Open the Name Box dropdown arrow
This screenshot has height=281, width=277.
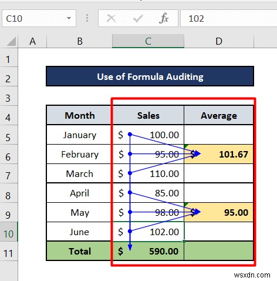click(69, 18)
